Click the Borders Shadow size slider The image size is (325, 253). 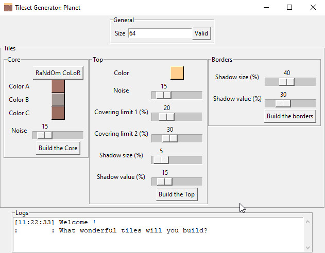coord(290,82)
